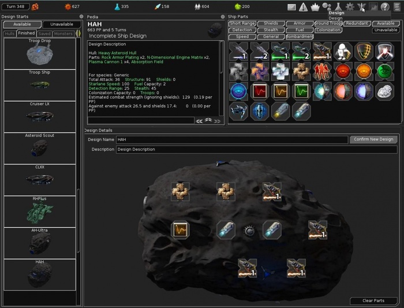Expand tab list arrows beside Monsters tab
The image size is (404, 308).
[x=78, y=34]
